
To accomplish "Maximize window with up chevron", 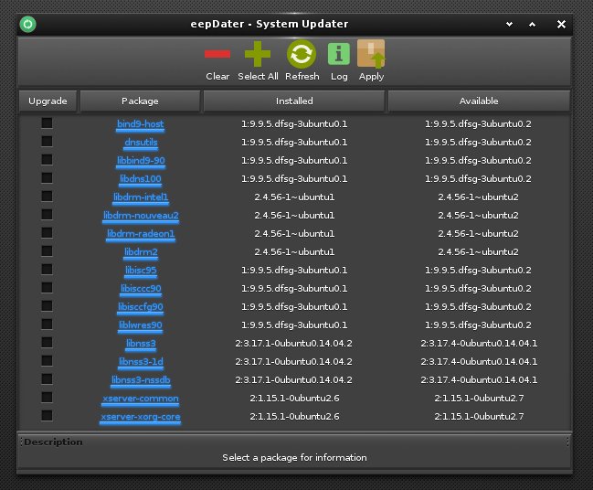I will tap(532, 24).
